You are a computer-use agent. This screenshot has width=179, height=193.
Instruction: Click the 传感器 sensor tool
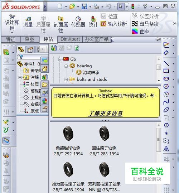(78, 22)
